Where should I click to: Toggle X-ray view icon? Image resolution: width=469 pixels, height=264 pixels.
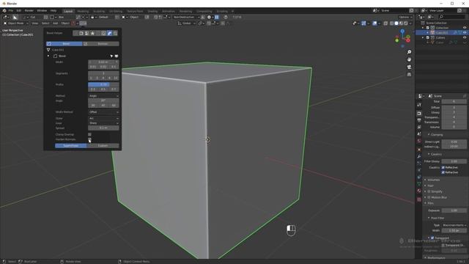click(385, 23)
